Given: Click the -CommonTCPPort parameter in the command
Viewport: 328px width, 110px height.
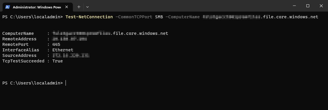Looking at the screenshot, I should 134,17.
